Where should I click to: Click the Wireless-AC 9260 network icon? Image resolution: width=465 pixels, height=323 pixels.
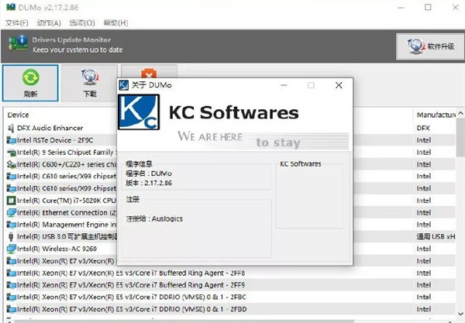coord(12,249)
